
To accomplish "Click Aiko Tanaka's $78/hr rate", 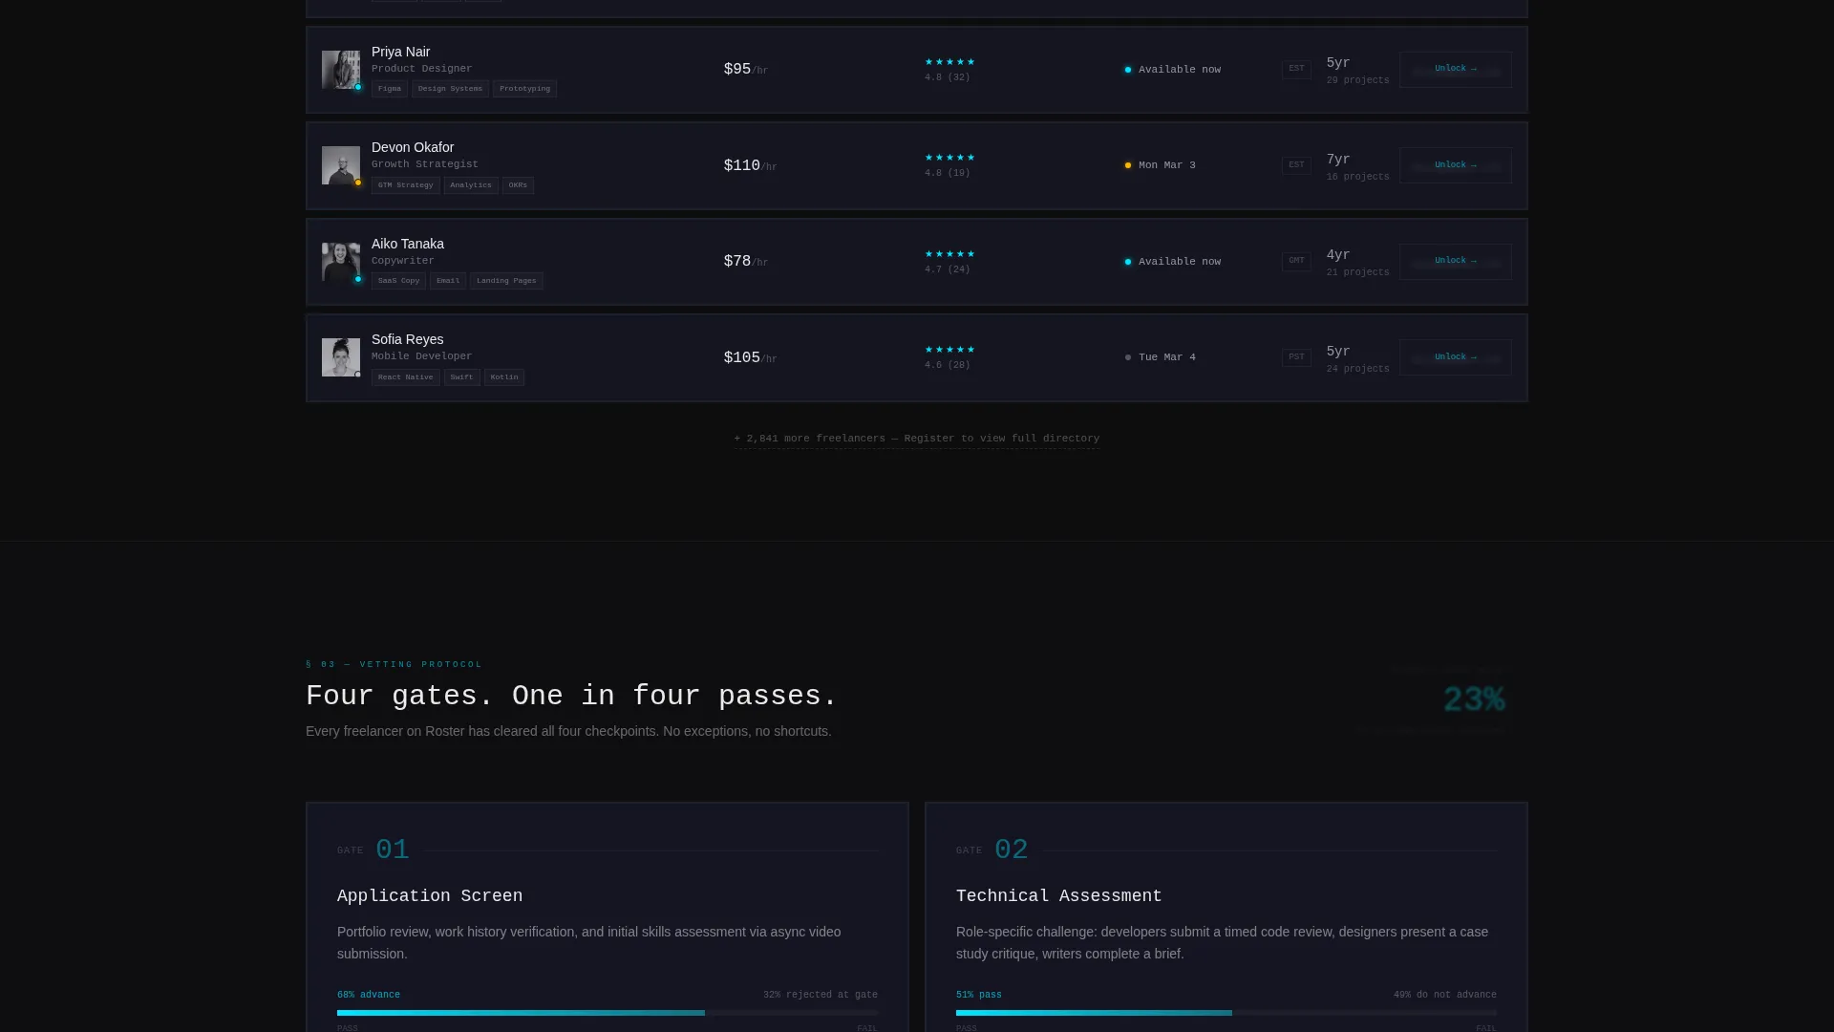I will 746,262.
